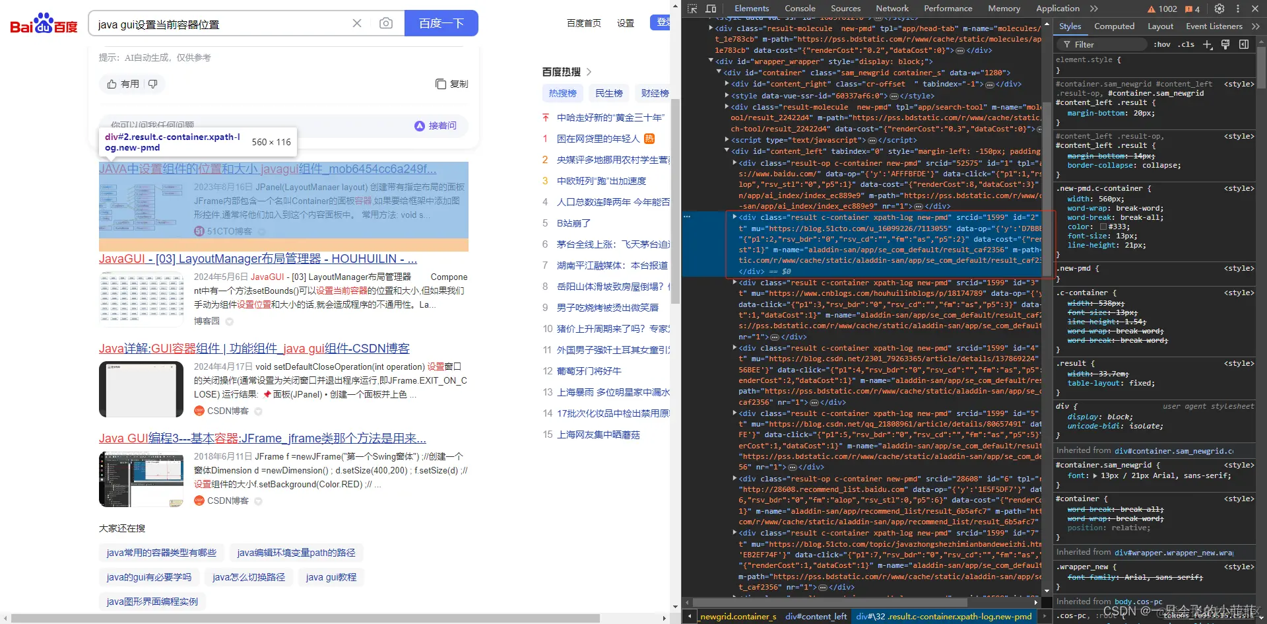Toggle the computed styles sidebar icon
Viewport: 1267px width, 624px height.
[x=1244, y=44]
